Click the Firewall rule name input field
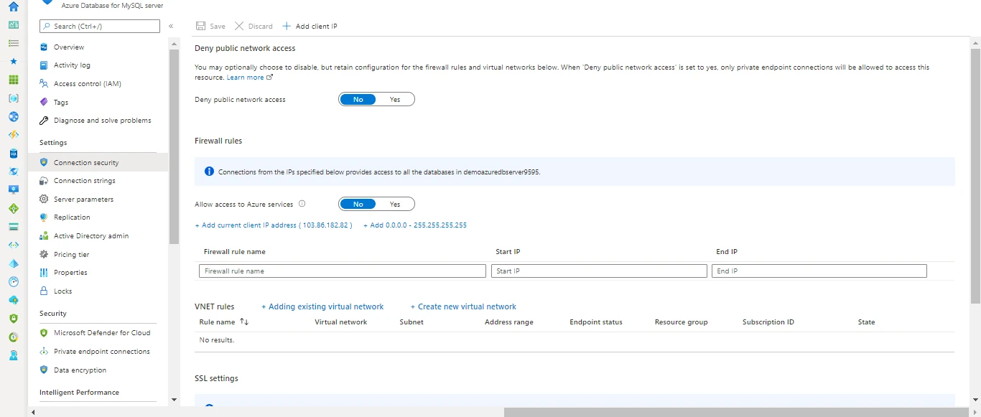The width and height of the screenshot is (981, 417). [x=342, y=271]
